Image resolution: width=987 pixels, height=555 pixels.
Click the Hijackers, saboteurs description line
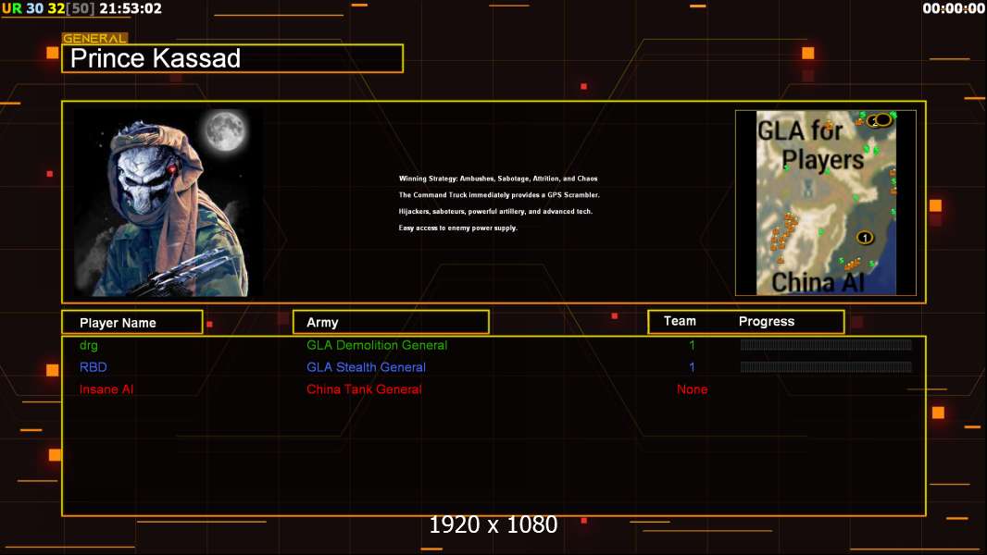[495, 211]
